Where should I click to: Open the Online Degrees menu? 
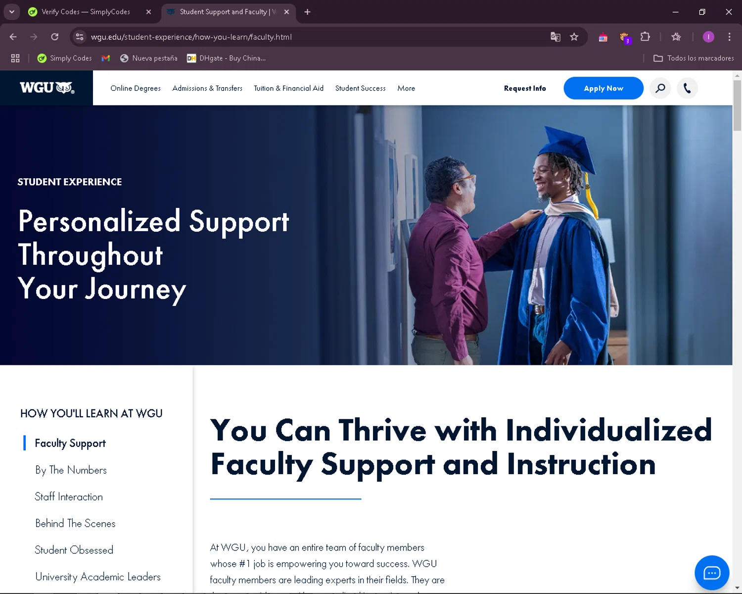pyautogui.click(x=136, y=88)
